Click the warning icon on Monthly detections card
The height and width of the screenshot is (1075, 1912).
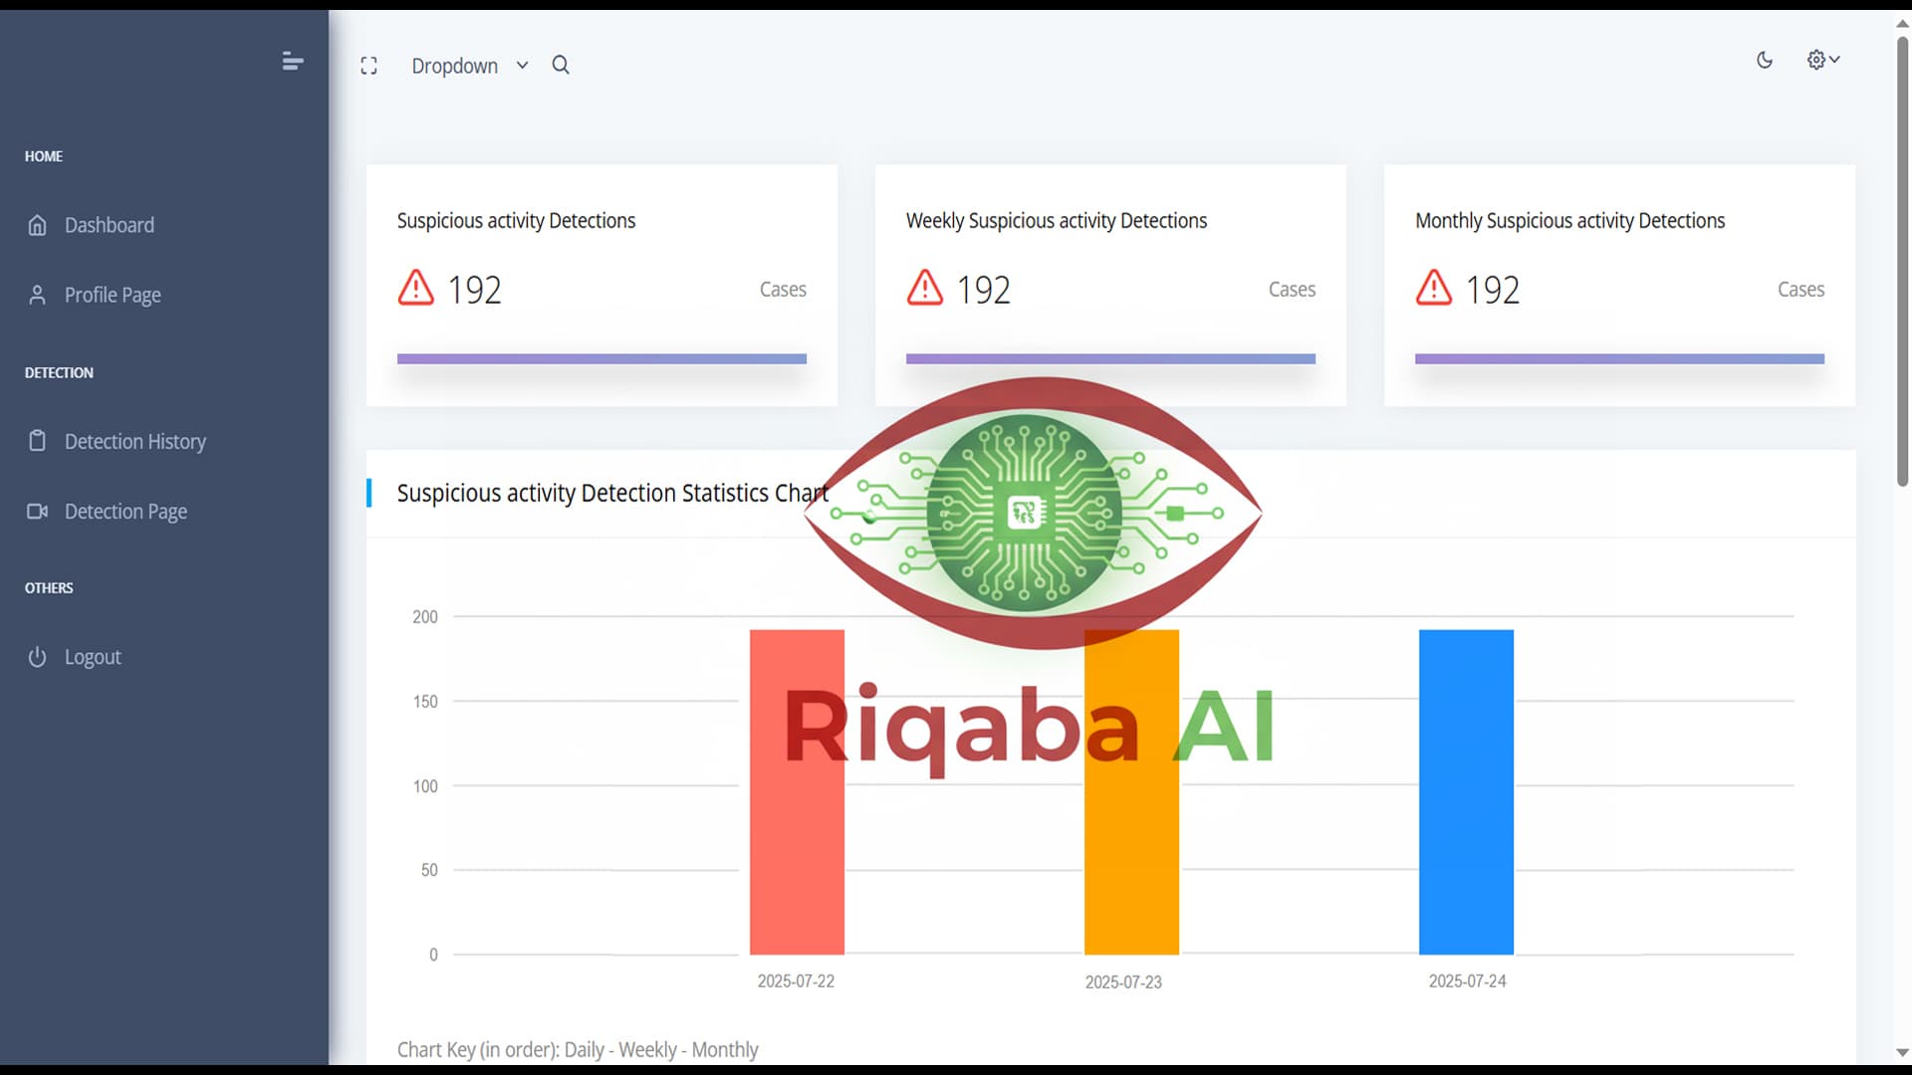coord(1433,289)
